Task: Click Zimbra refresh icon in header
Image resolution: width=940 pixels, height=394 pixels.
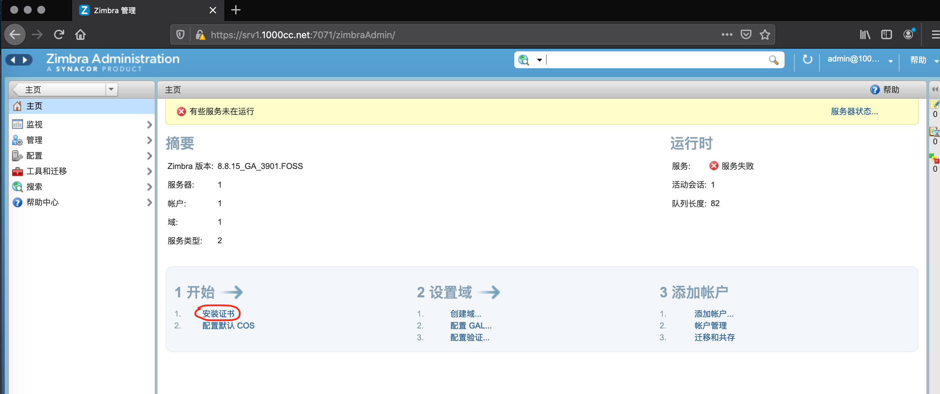Action: tap(807, 59)
